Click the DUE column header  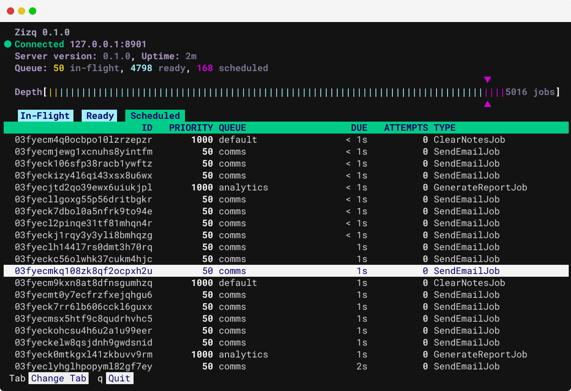click(359, 128)
